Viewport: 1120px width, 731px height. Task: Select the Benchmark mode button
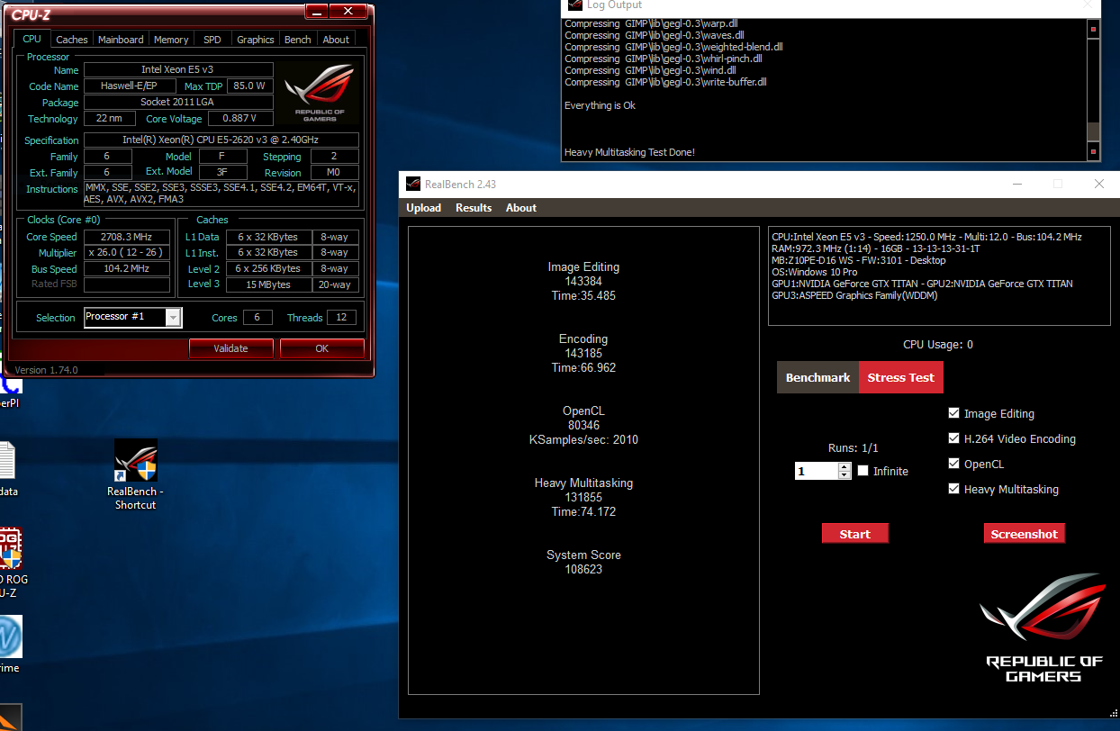click(x=817, y=377)
